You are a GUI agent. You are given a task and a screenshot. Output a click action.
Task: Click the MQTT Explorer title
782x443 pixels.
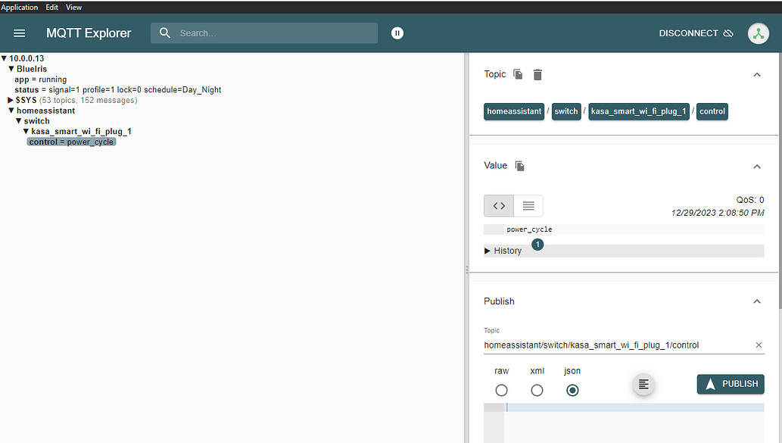[89, 33]
